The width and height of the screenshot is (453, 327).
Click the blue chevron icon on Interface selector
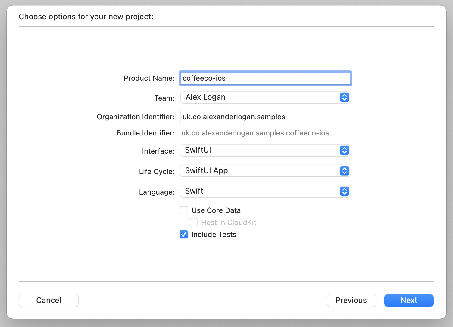point(344,150)
